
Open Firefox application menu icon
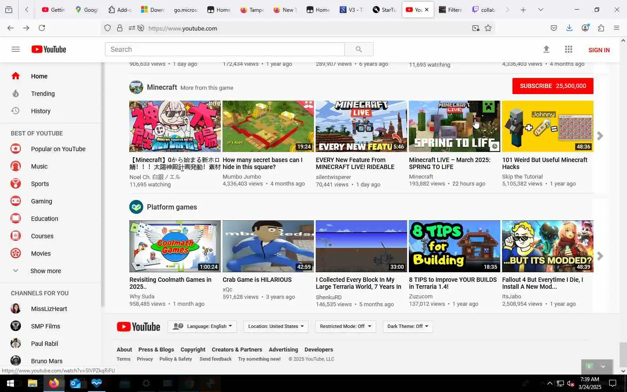(617, 28)
